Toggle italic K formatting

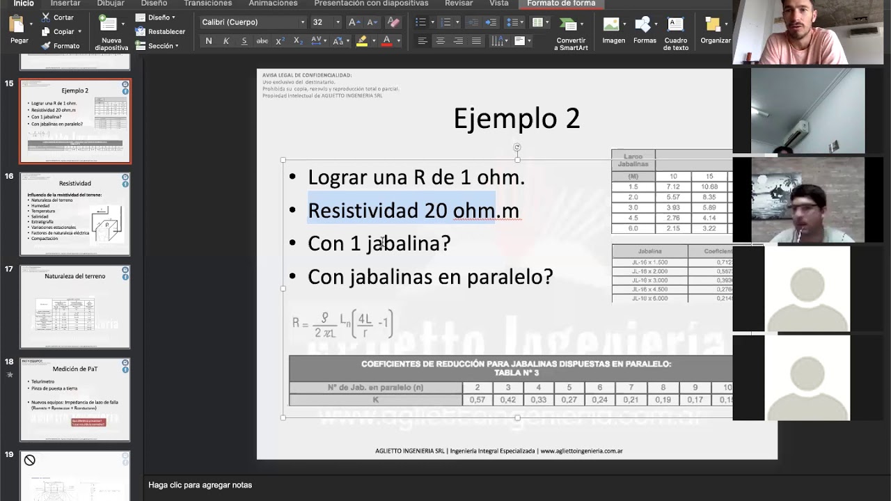226,41
